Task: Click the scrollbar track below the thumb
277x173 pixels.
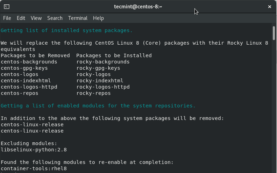Action: click(x=274, y=105)
